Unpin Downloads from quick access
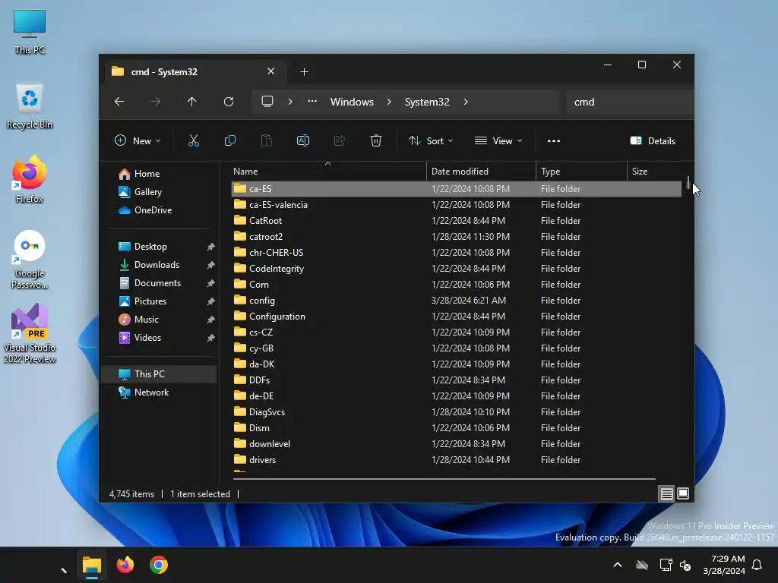The height and width of the screenshot is (583, 778). (x=211, y=265)
